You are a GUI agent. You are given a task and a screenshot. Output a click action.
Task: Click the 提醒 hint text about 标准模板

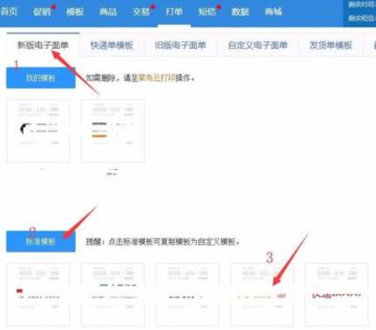pyautogui.click(x=163, y=241)
